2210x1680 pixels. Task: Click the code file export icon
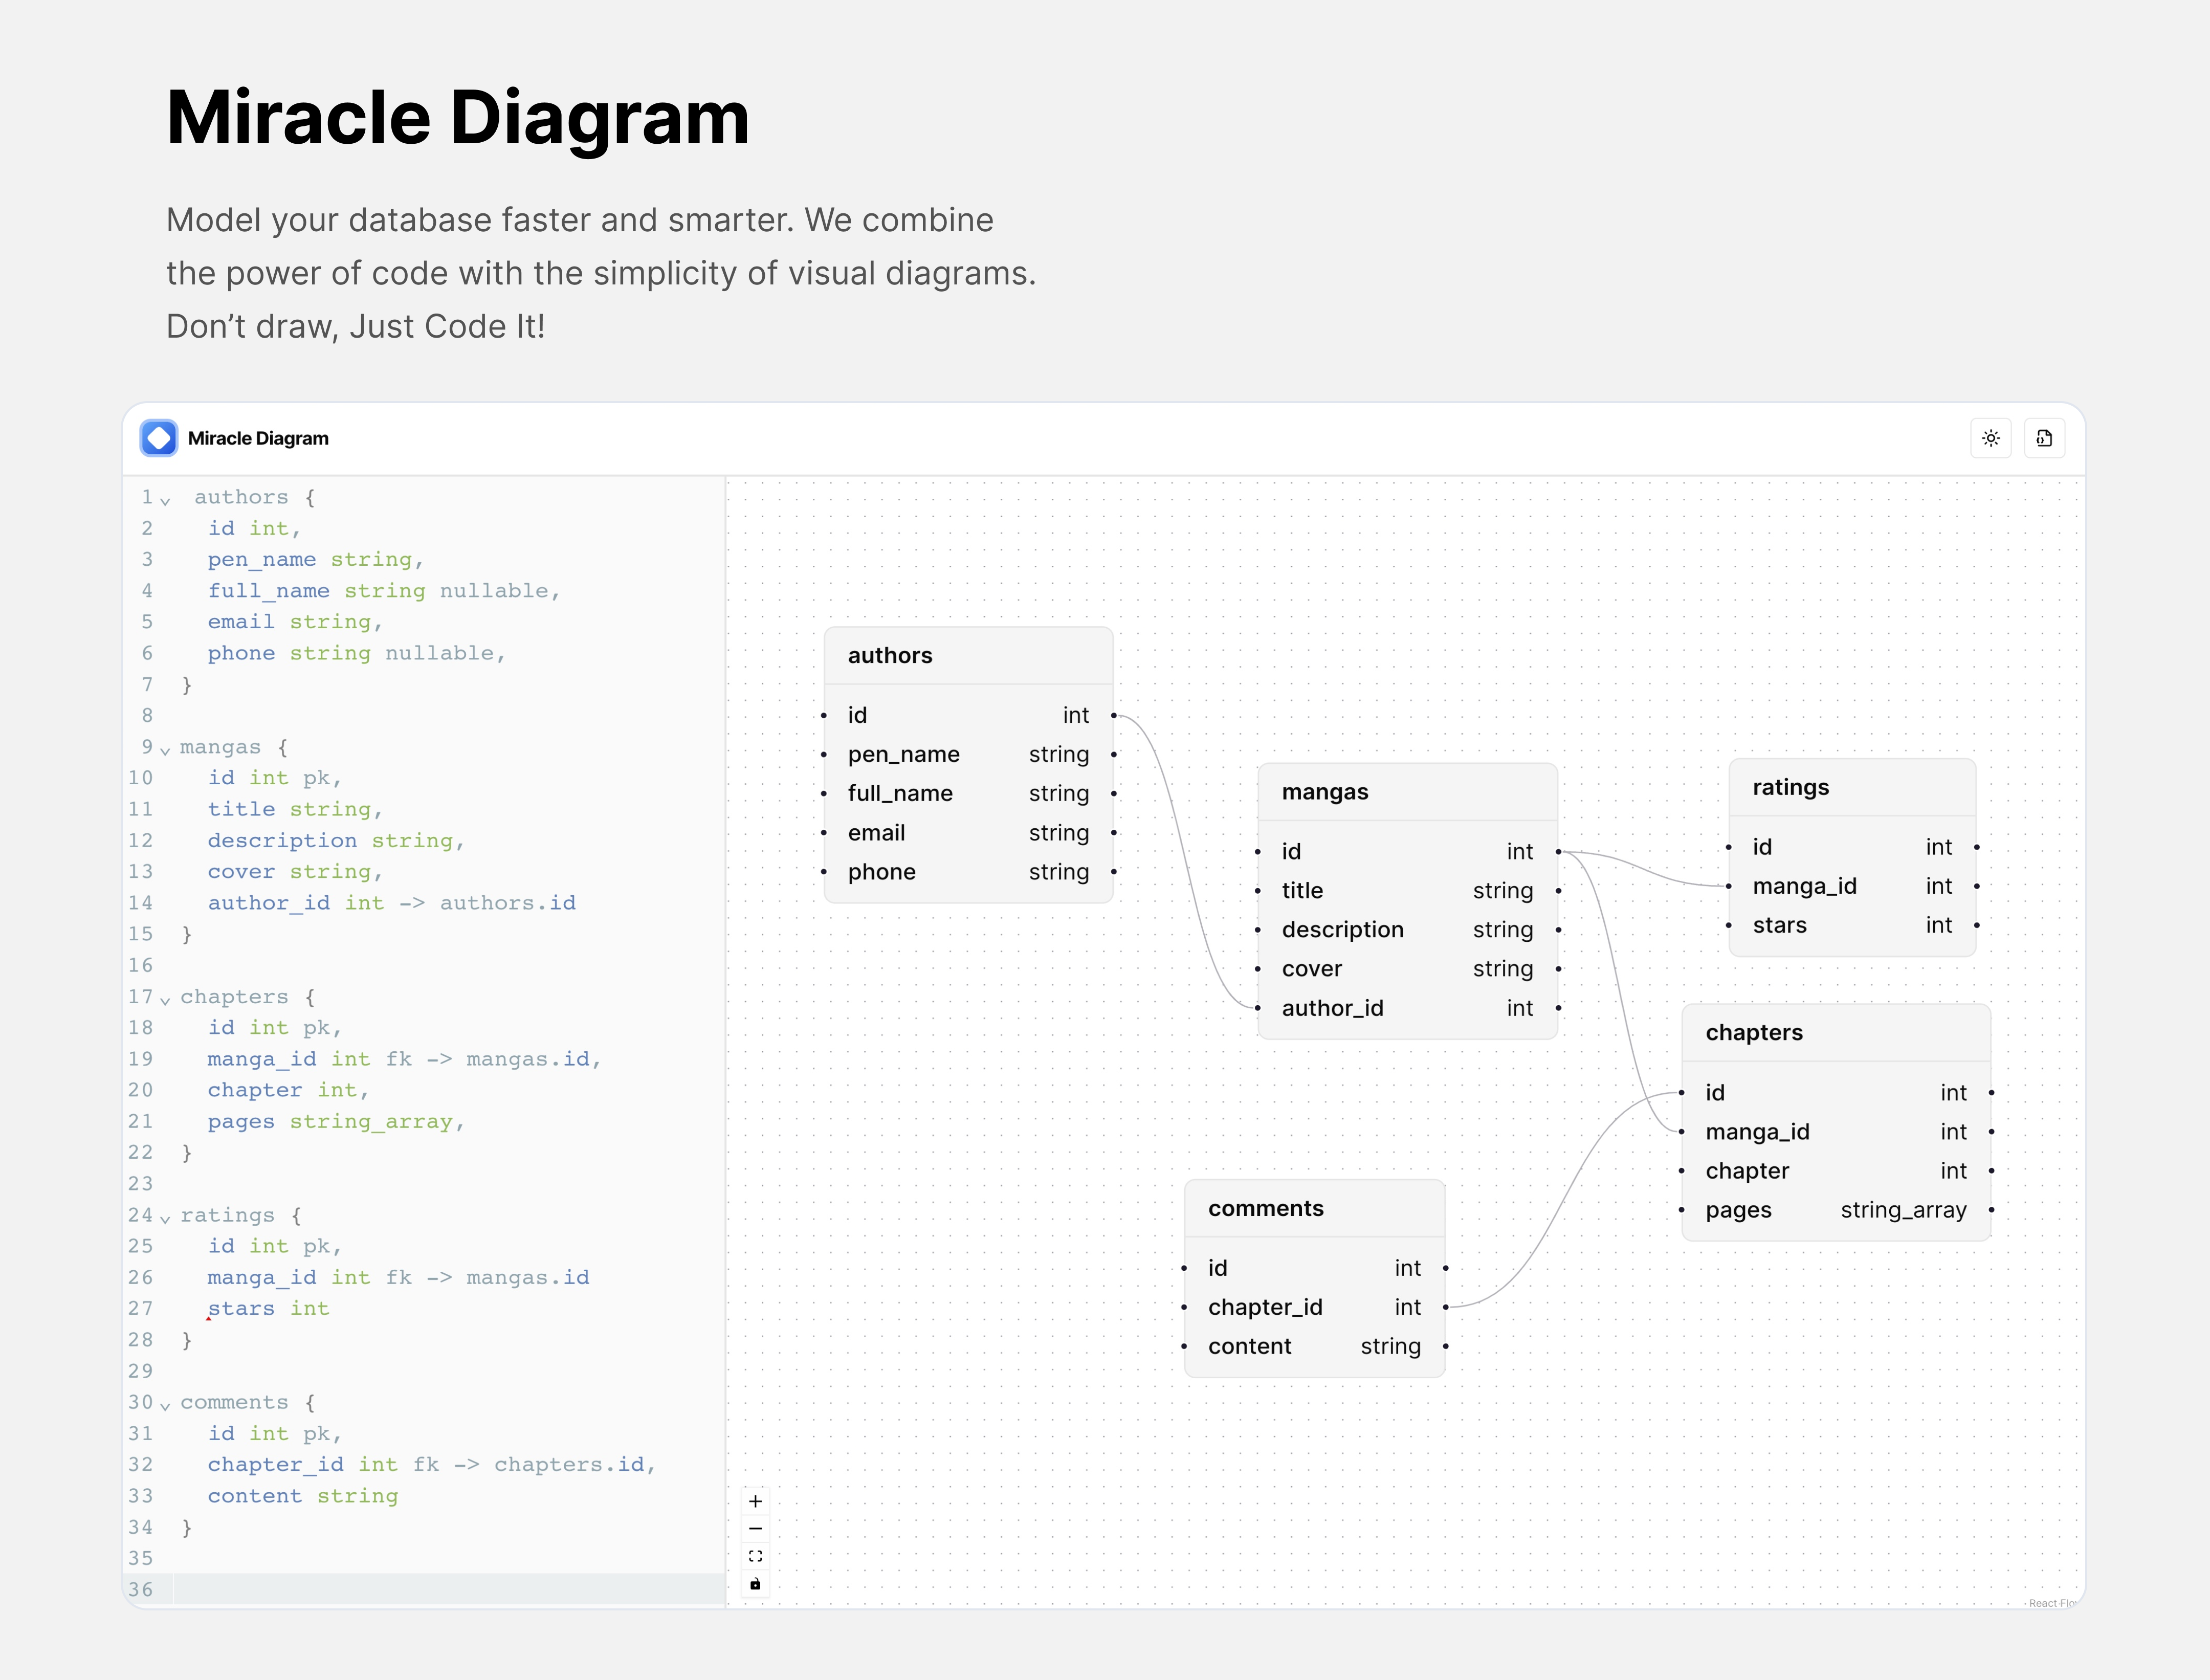[x=2044, y=438]
